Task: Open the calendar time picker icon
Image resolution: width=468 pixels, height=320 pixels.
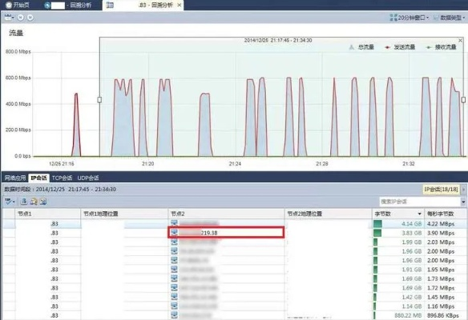Action: tap(9, 18)
